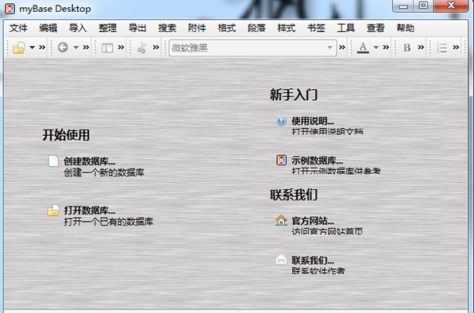Click the folder icon beside 打开数据库
This screenshot has width=474, height=313.
pos(53,211)
